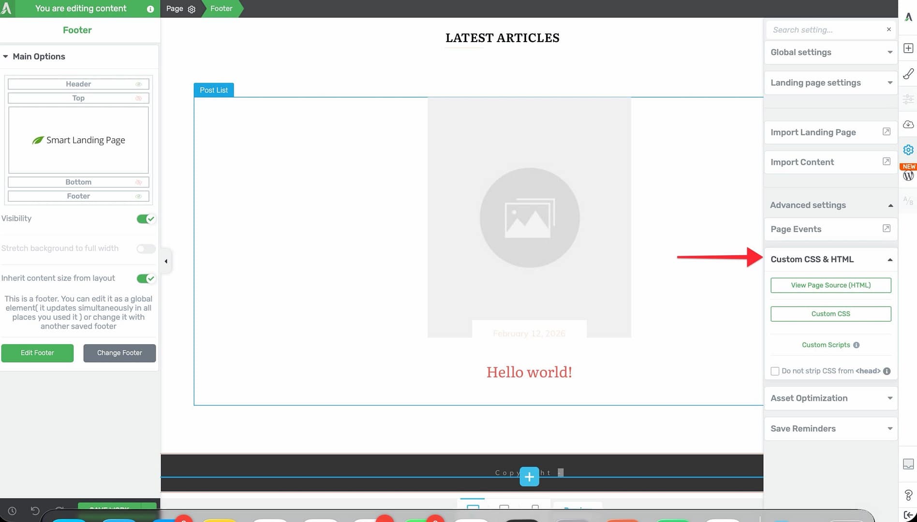Click the WordPress logo icon marked NEW

908,175
